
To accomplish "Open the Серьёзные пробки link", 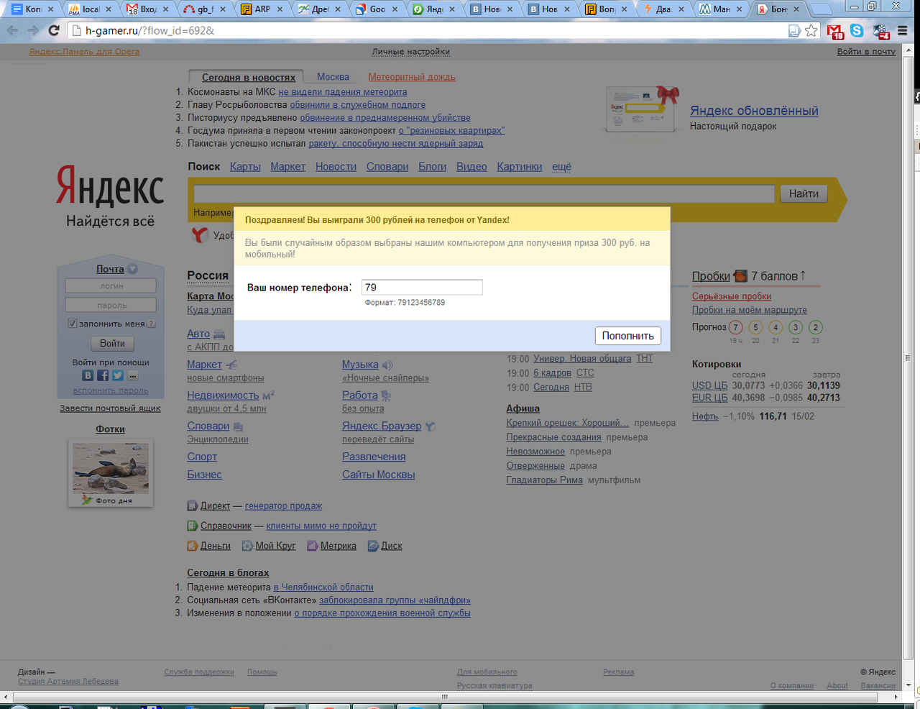I will 732,296.
